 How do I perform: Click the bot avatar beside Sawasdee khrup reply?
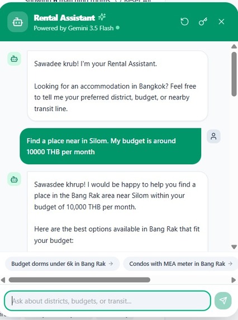(14, 179)
